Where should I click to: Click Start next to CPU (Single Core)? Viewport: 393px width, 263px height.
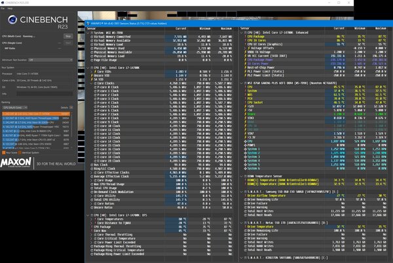[68, 43]
